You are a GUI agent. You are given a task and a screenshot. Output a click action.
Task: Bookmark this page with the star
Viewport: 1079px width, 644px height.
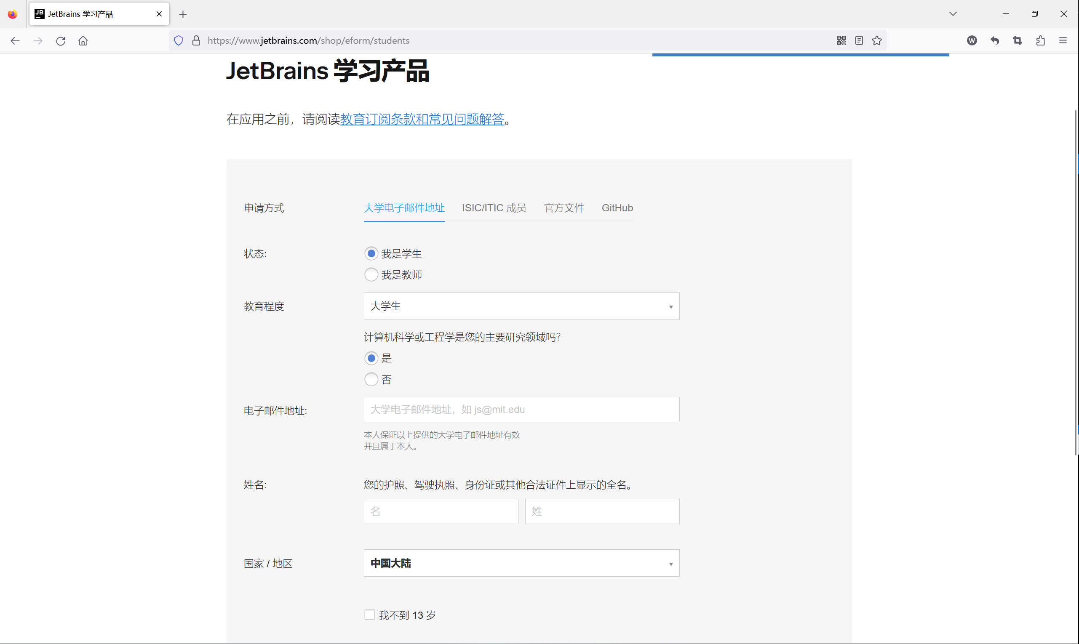pyautogui.click(x=877, y=41)
